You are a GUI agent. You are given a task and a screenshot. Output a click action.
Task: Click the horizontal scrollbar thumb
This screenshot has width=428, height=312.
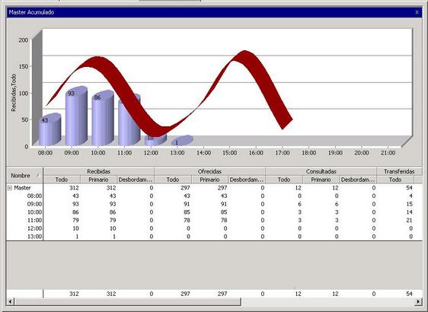click(x=127, y=301)
